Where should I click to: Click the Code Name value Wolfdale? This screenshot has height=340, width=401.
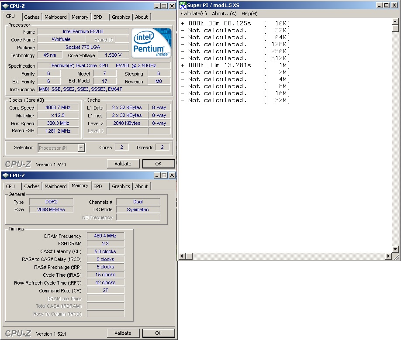(62, 39)
